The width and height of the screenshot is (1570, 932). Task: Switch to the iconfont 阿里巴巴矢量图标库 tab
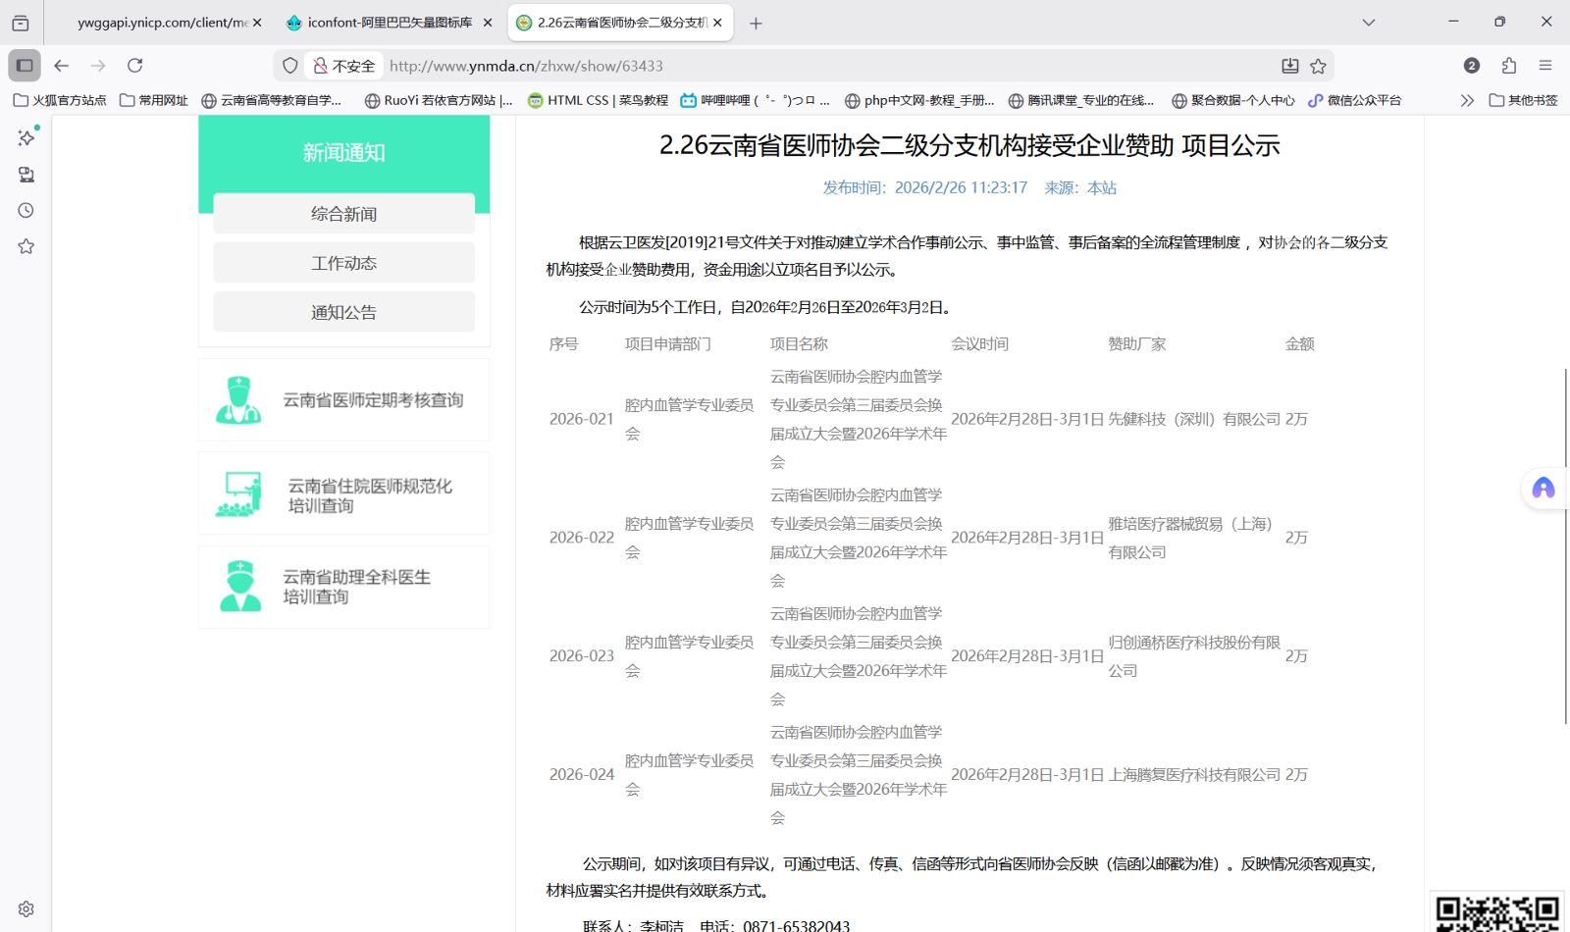[383, 22]
